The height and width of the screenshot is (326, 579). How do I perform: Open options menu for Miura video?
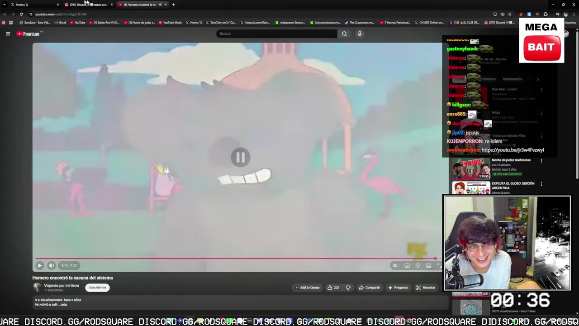tap(541, 113)
